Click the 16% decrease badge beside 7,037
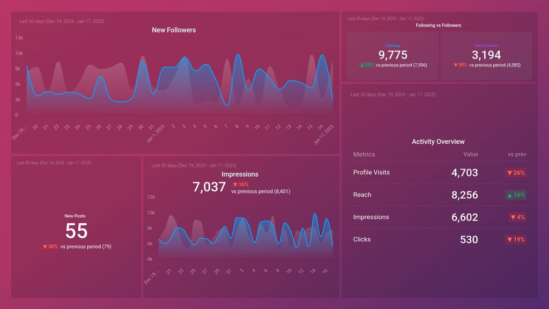The width and height of the screenshot is (549, 309). (241, 185)
